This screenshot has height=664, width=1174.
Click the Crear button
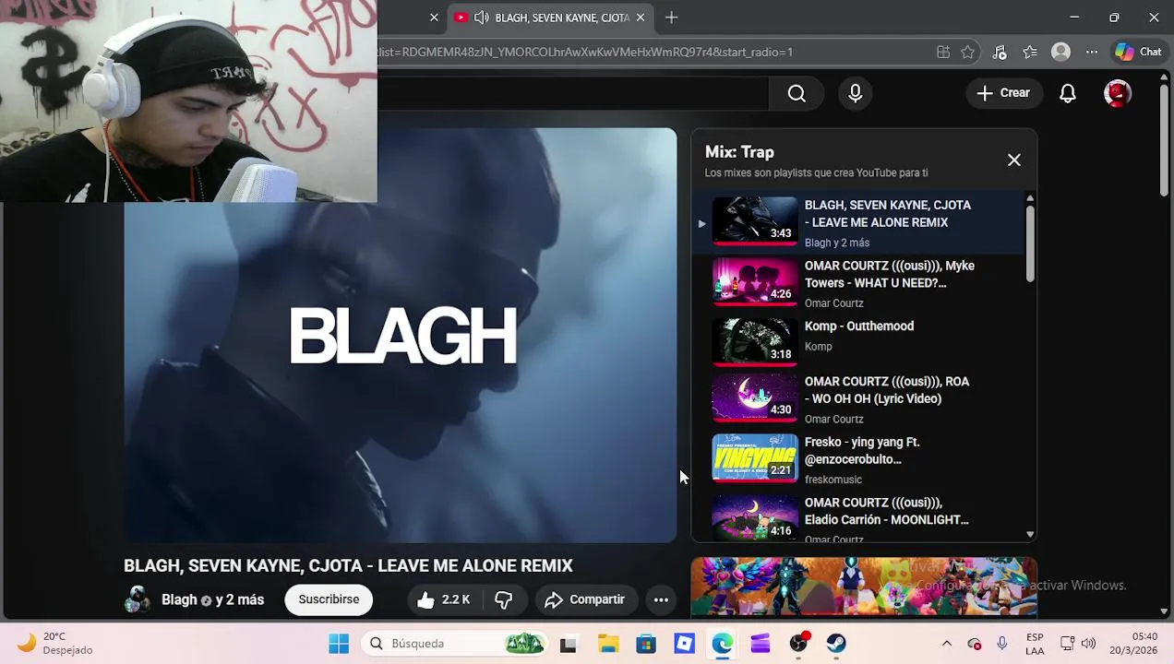pos(1003,93)
